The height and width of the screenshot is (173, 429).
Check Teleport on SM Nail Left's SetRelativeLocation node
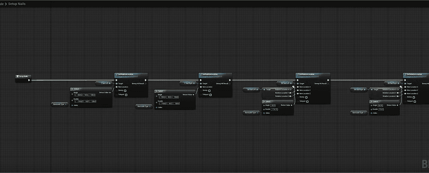[x=307, y=101]
